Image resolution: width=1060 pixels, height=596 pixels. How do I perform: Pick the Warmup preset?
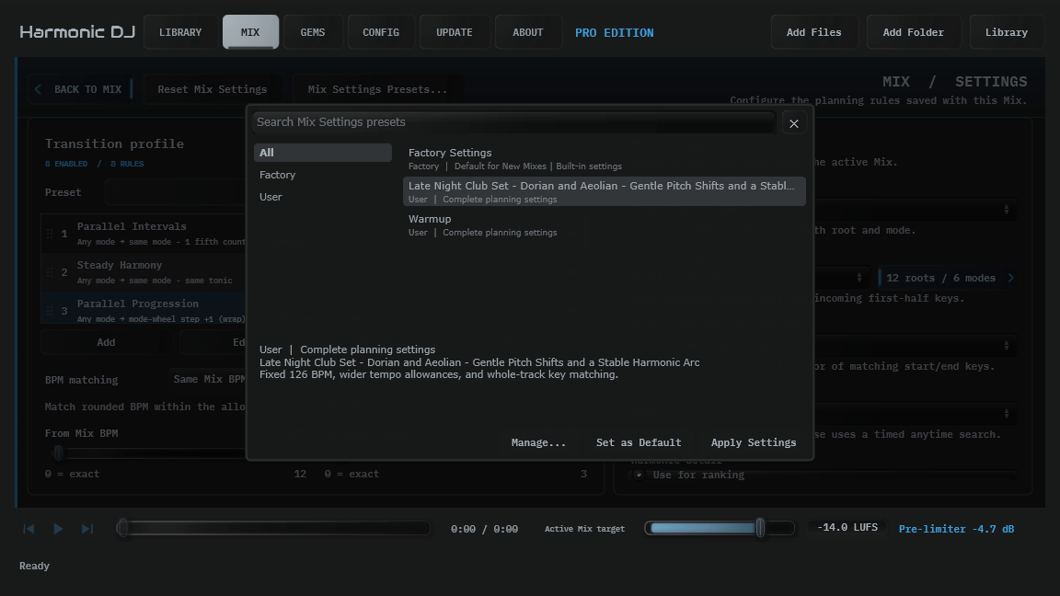pos(604,225)
